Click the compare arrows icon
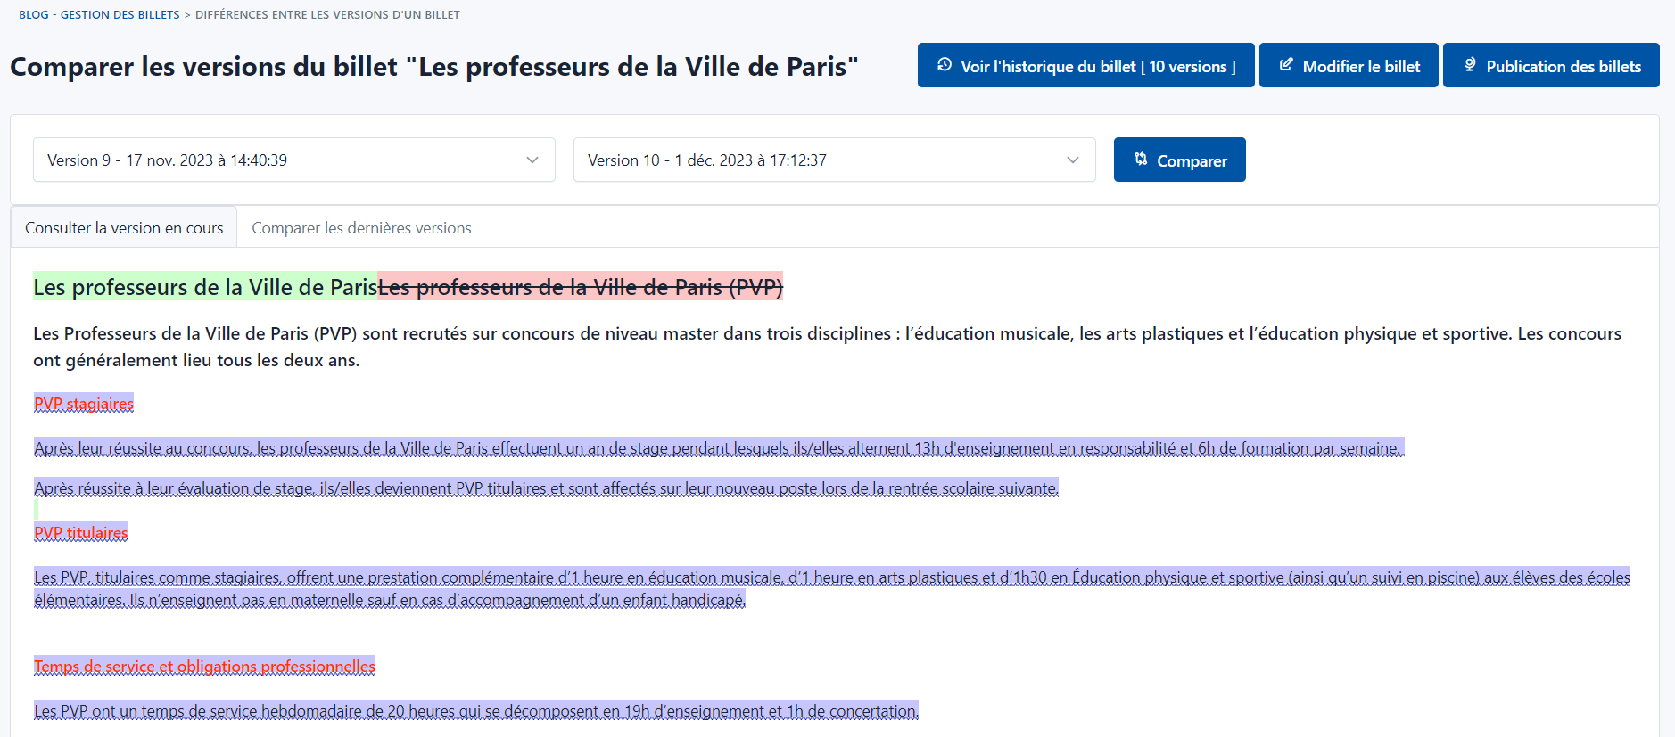The image size is (1675, 737). coord(1141,160)
